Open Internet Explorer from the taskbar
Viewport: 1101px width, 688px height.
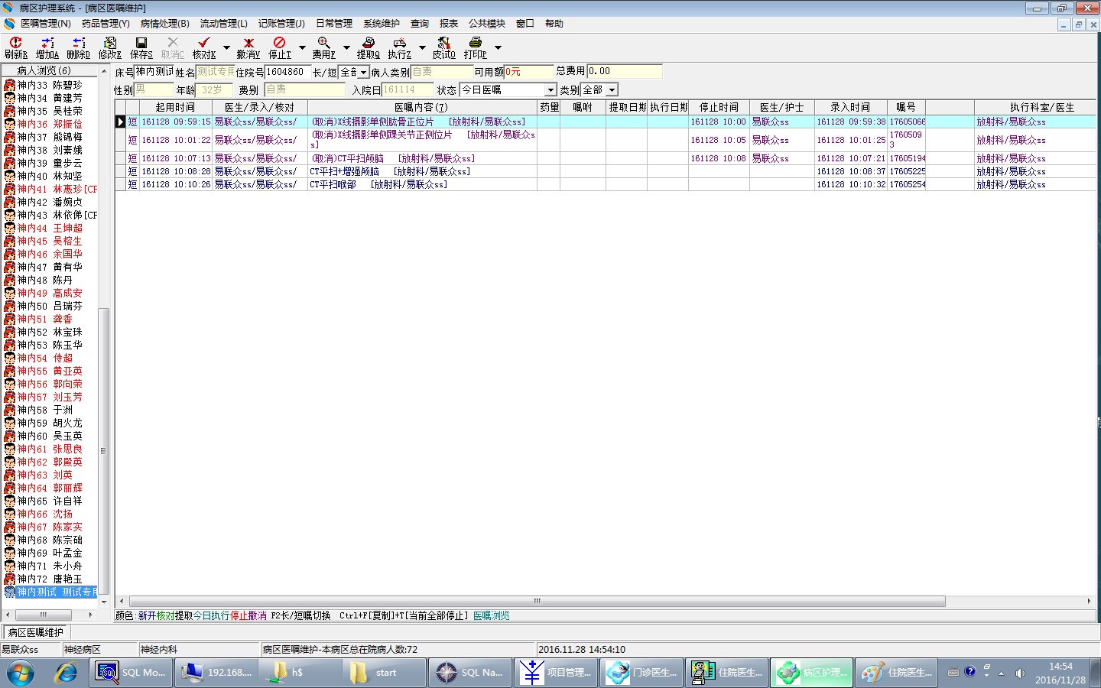67,673
